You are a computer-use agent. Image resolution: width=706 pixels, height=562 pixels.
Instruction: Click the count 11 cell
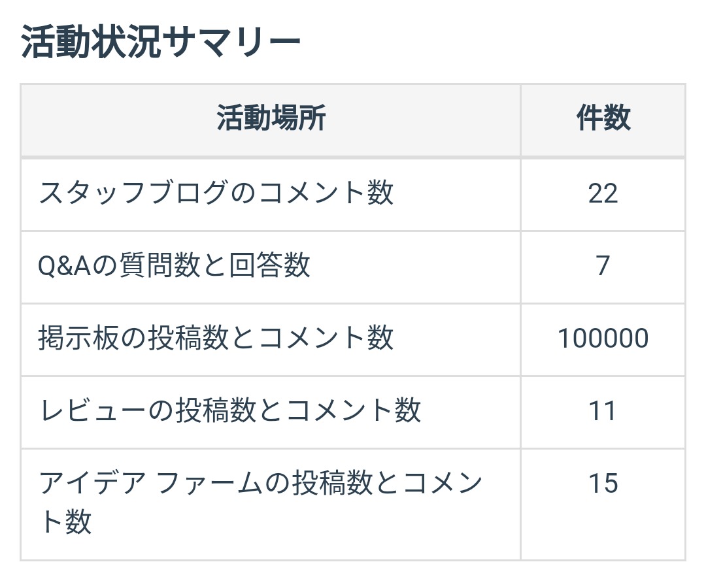tap(603, 411)
